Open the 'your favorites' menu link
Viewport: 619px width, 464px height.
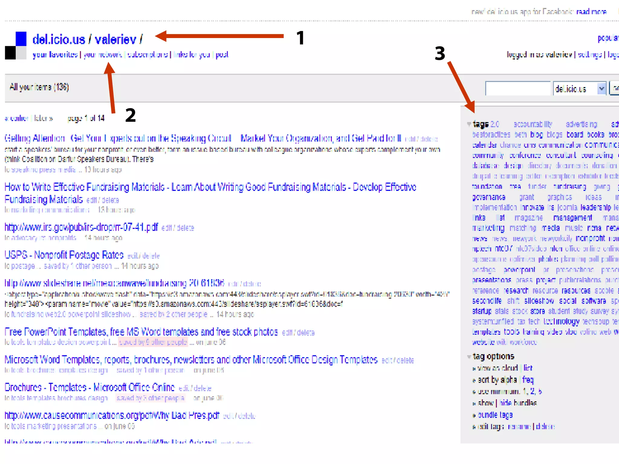click(x=55, y=55)
